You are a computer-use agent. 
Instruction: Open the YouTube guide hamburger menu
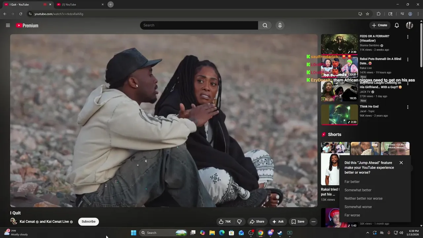click(x=8, y=25)
